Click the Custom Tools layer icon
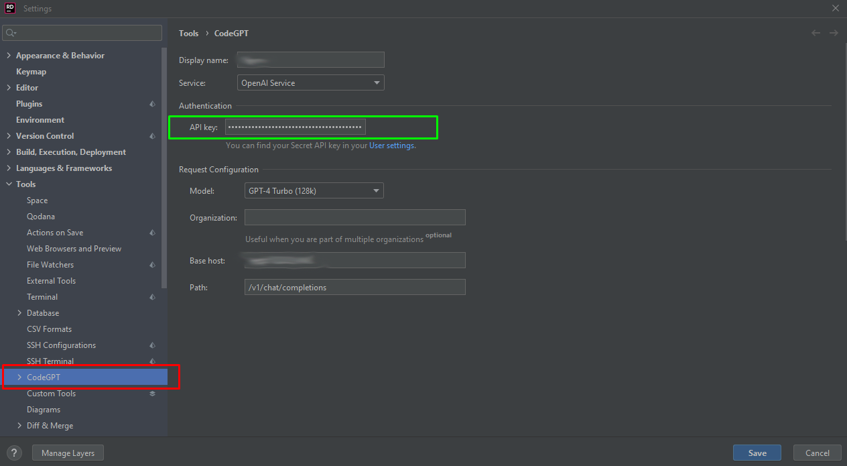847x466 pixels. [x=152, y=394]
